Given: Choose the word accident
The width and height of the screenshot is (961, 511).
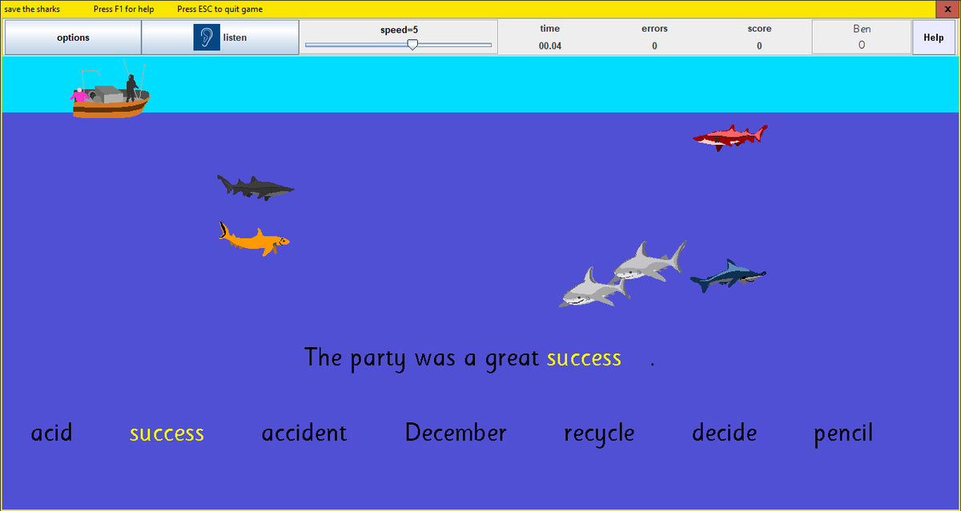Looking at the screenshot, I should coord(304,433).
